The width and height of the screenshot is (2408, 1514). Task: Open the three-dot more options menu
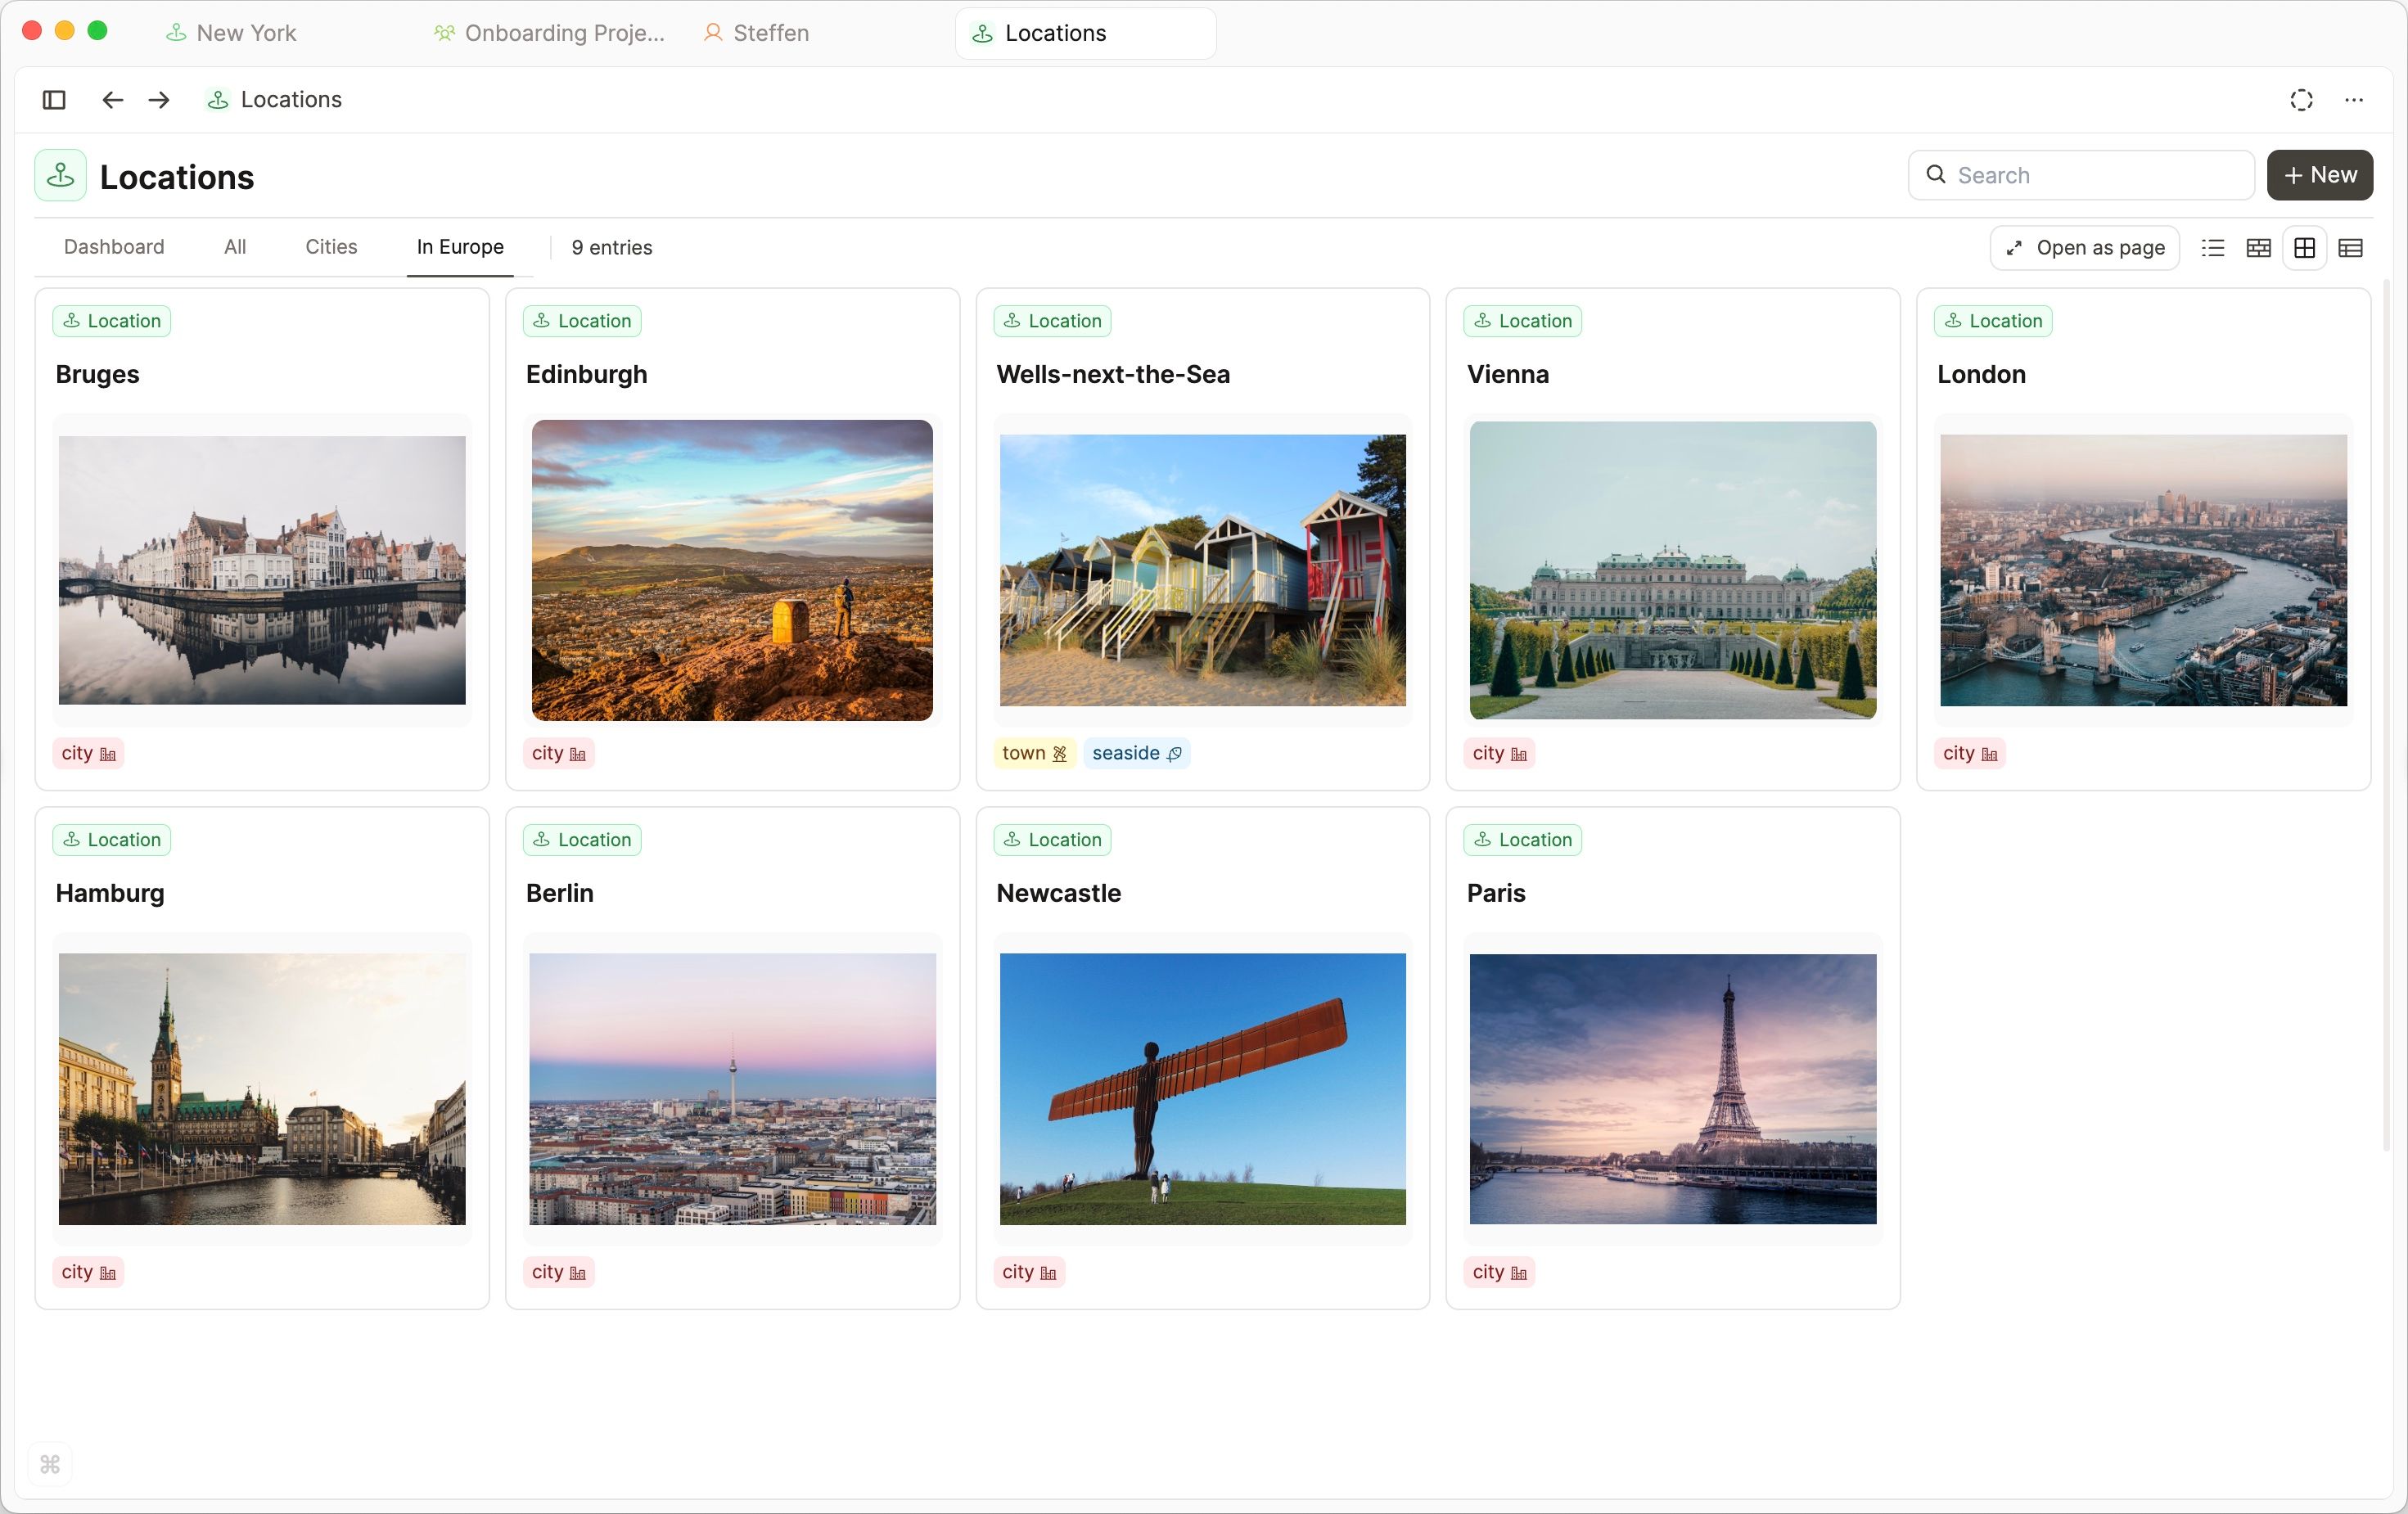tap(2354, 100)
